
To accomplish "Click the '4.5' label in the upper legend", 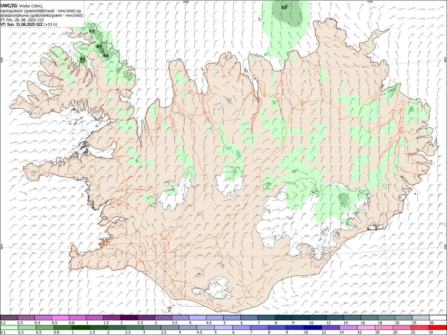I will pyautogui.click(x=209, y=323).
